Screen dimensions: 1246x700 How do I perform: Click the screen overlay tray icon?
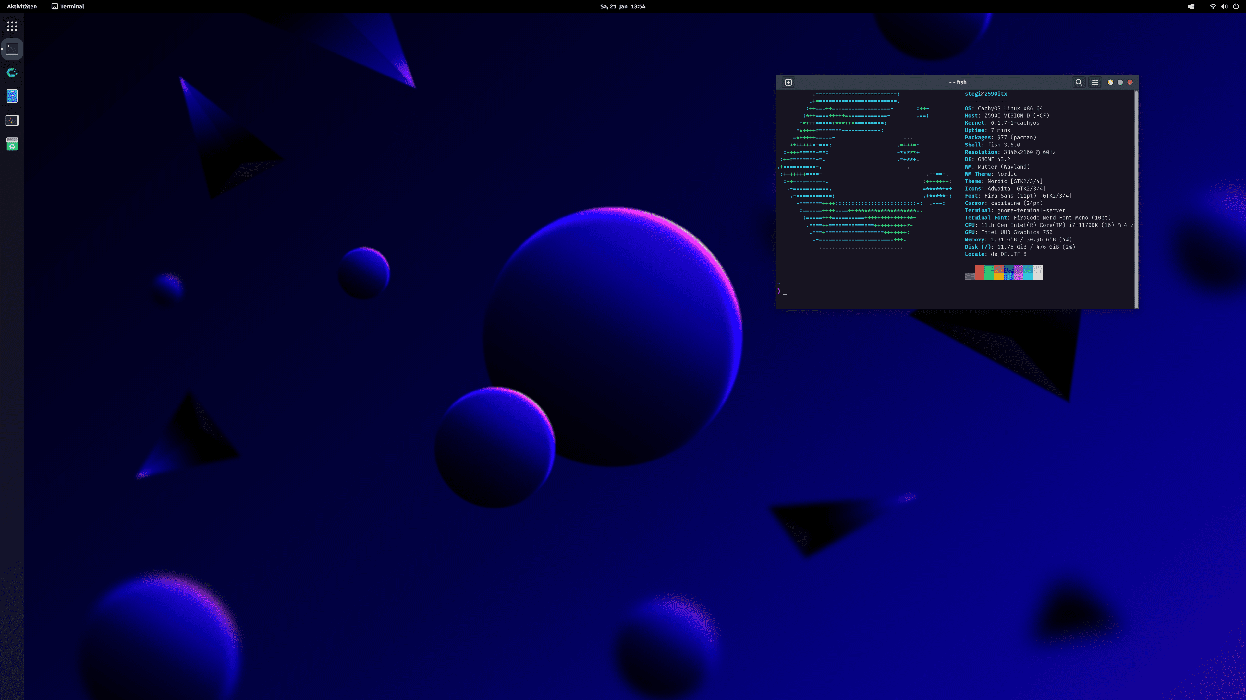(1191, 6)
